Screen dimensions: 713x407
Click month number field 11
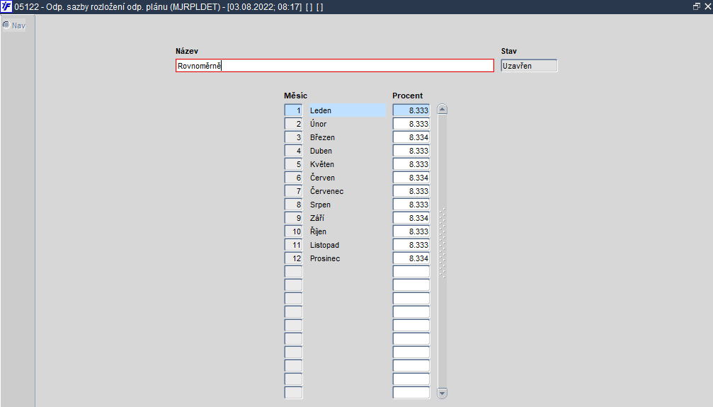(293, 245)
